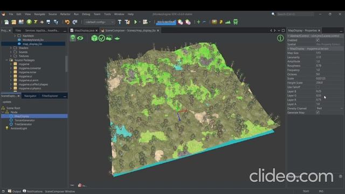The height and width of the screenshot is (194, 345).
Task: Click the Redo arrow icon
Action: (75, 22)
